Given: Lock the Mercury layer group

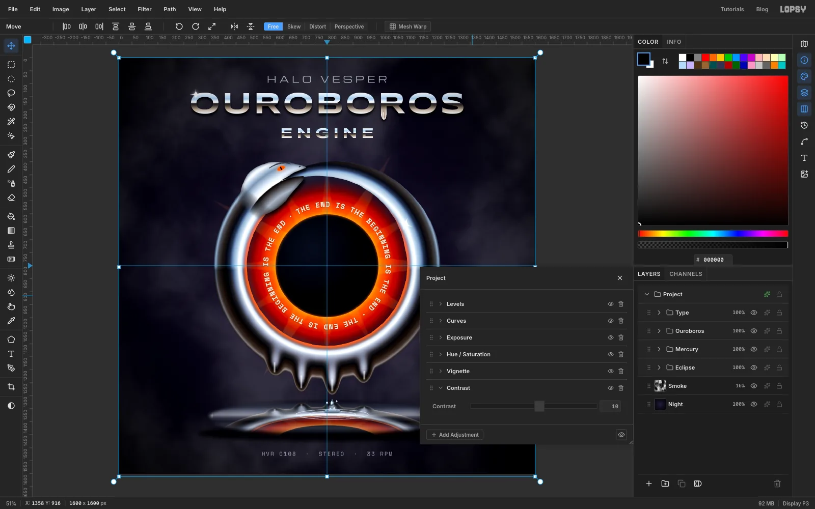Looking at the screenshot, I should [x=779, y=349].
